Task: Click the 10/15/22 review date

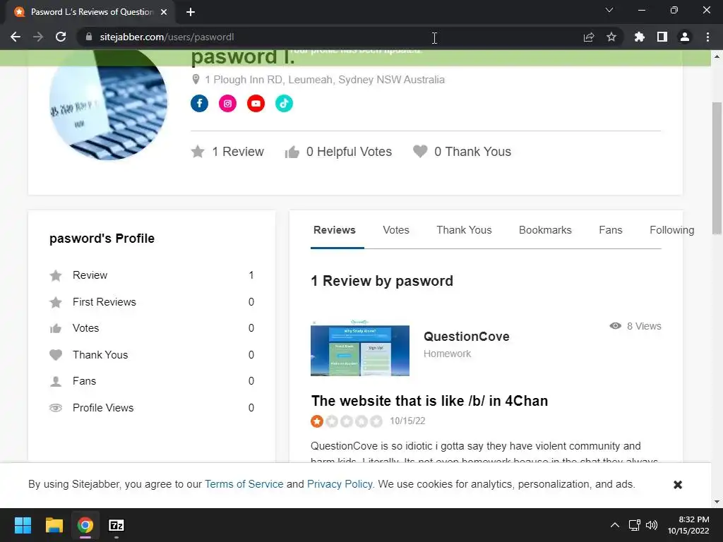Action: (x=407, y=421)
